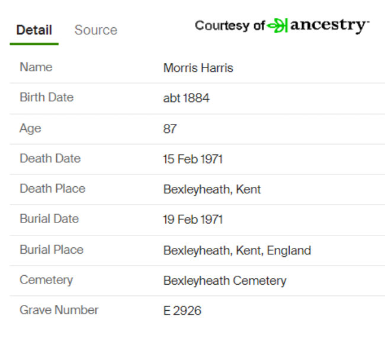Image resolution: width=385 pixels, height=341 pixels.
Task: Switch to the Source tab
Action: click(x=96, y=30)
